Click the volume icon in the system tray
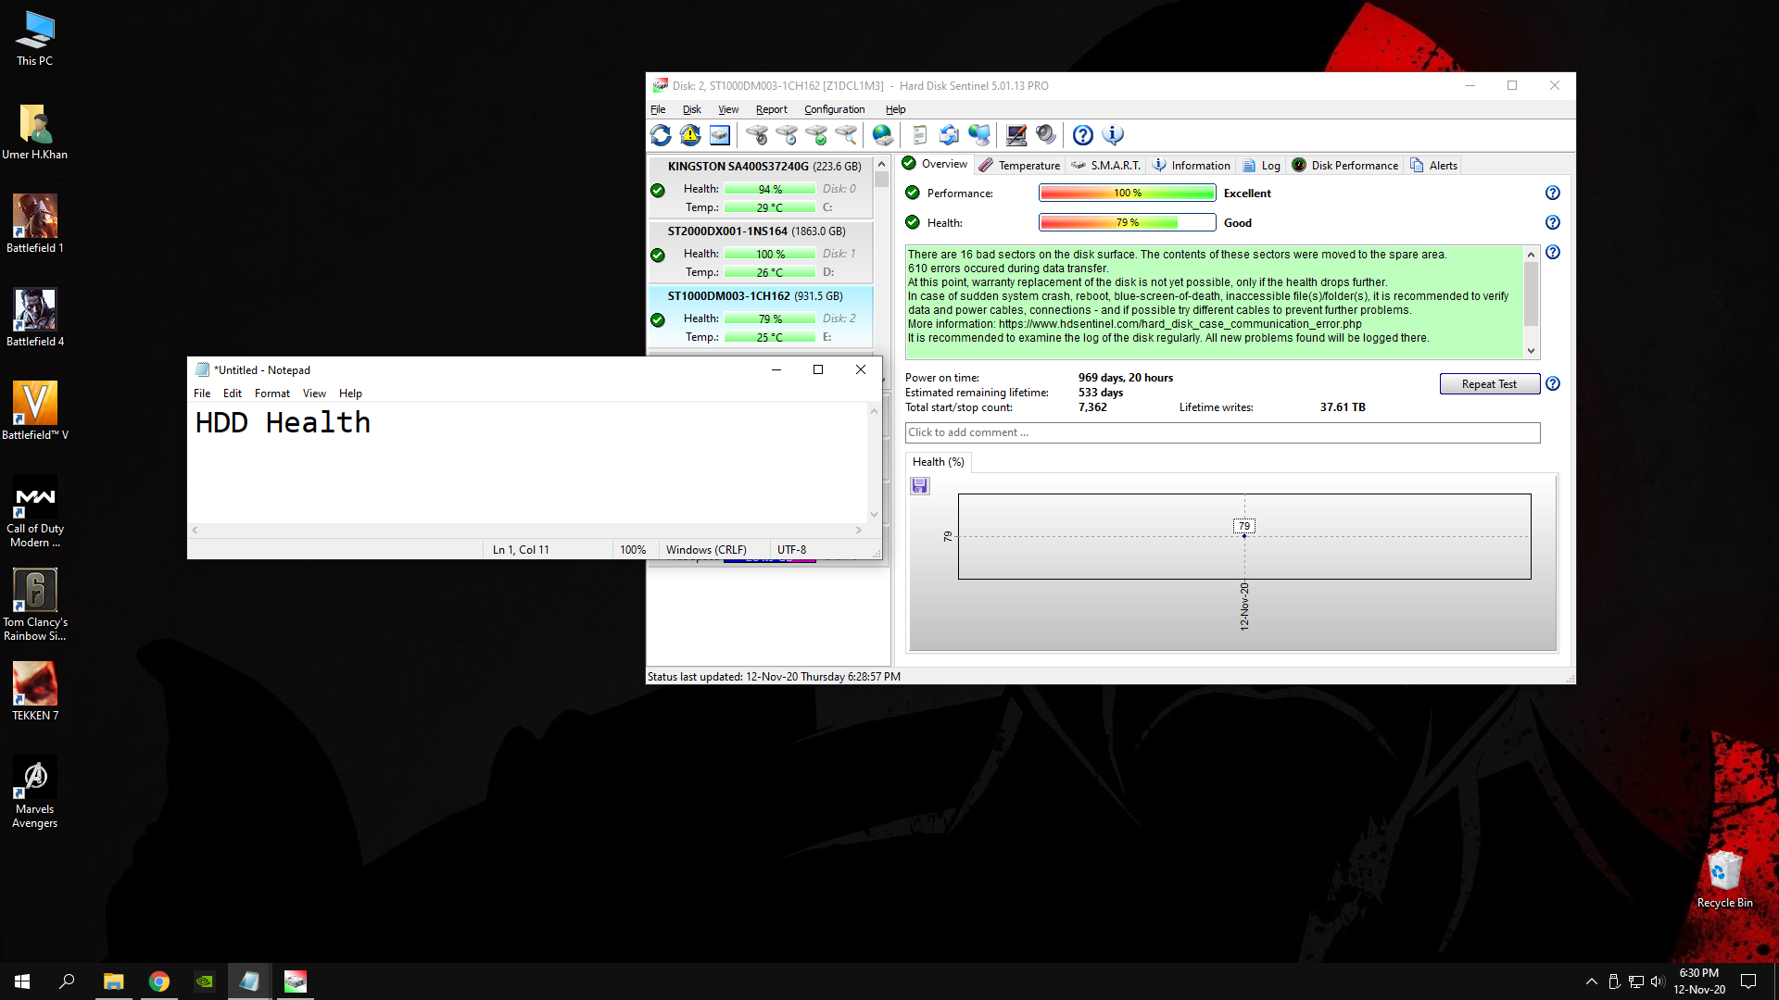Screen dimensions: 1779x1000 tap(1658, 981)
